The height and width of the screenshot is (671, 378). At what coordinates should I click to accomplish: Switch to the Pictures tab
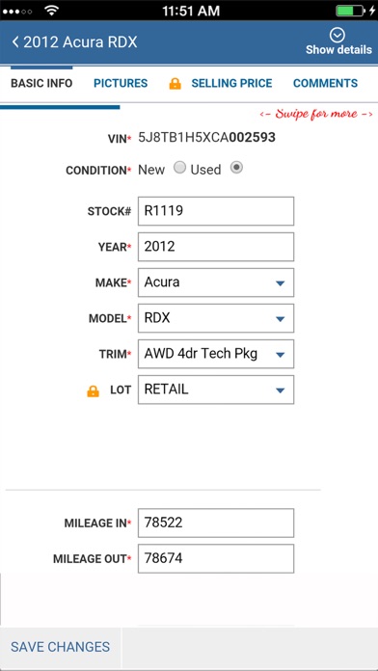(x=121, y=83)
